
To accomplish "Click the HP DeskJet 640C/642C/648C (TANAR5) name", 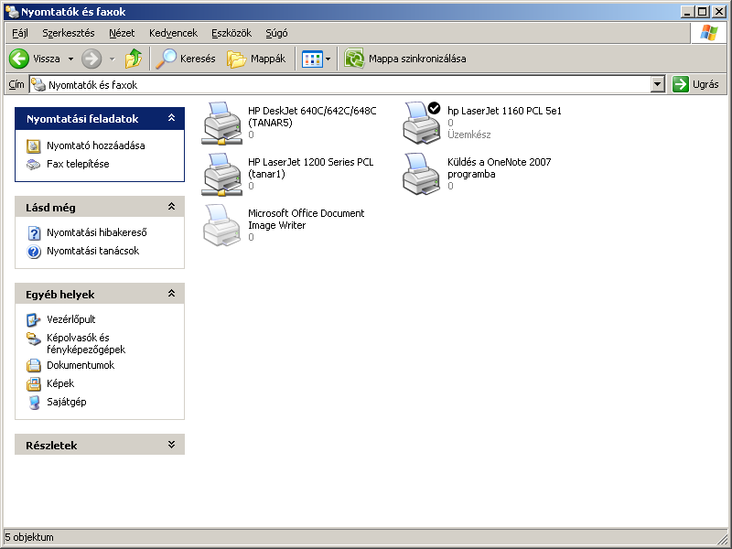I will [312, 117].
